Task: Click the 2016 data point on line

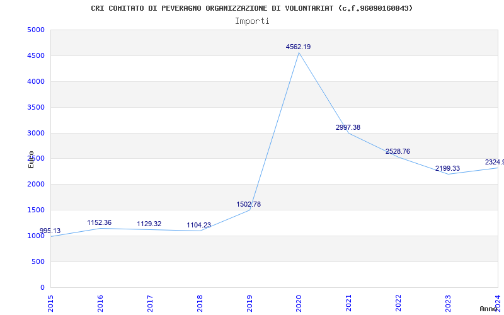Action: [x=100, y=228]
